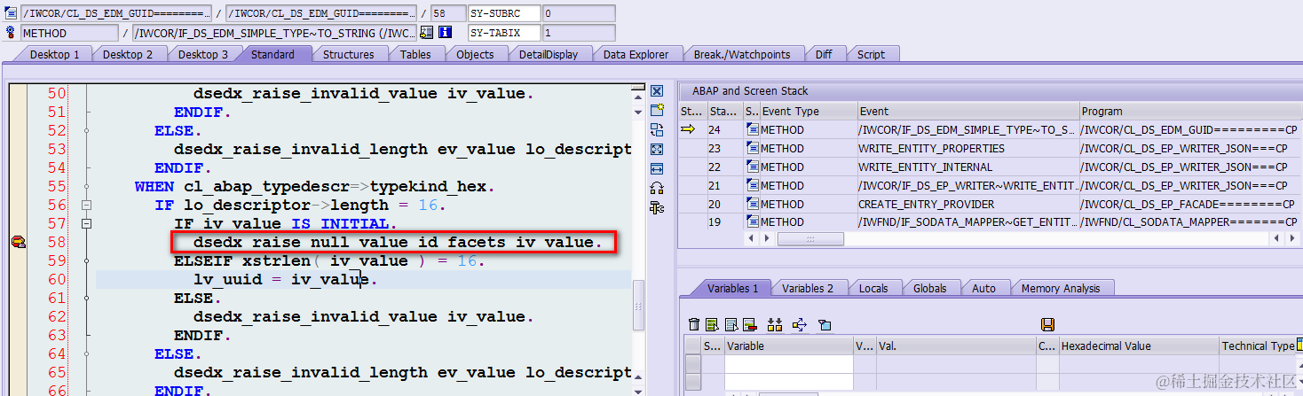Viewport: 1303px width, 396px height.
Task: Open the Tables tab
Action: pyautogui.click(x=415, y=54)
